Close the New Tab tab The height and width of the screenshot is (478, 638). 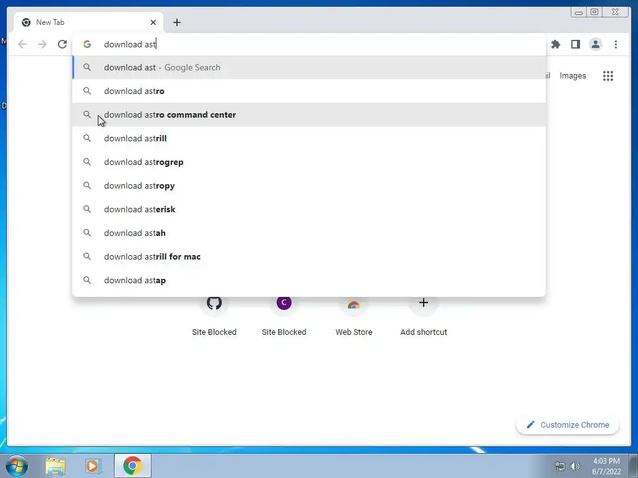(153, 22)
